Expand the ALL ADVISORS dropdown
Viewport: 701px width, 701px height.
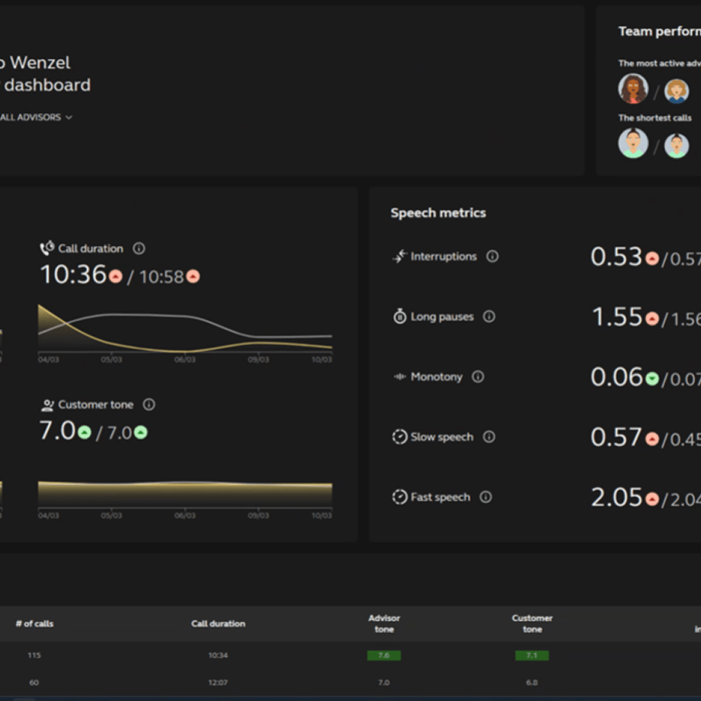click(x=37, y=118)
